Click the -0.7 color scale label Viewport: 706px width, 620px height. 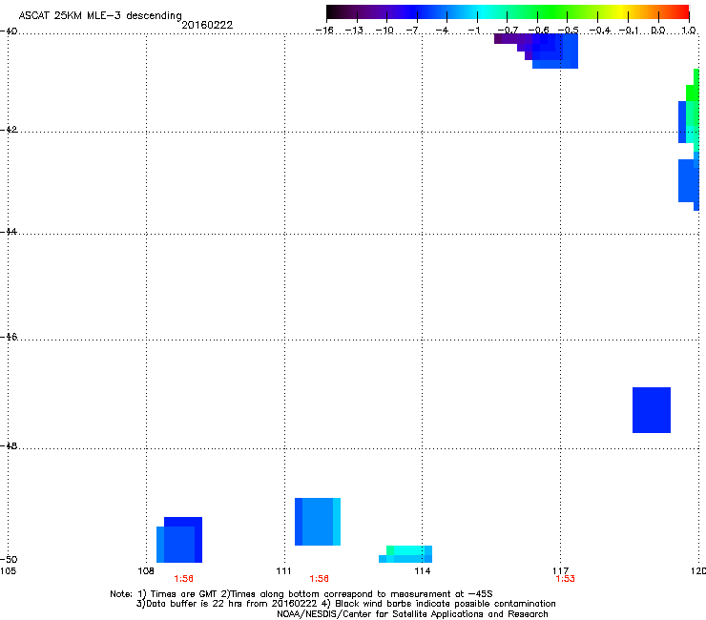coord(508,31)
